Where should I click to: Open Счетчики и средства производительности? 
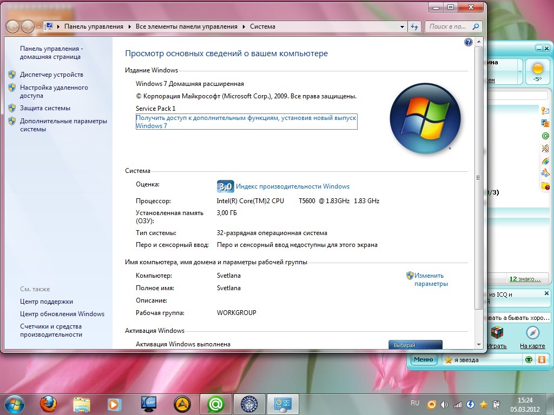click(x=51, y=330)
